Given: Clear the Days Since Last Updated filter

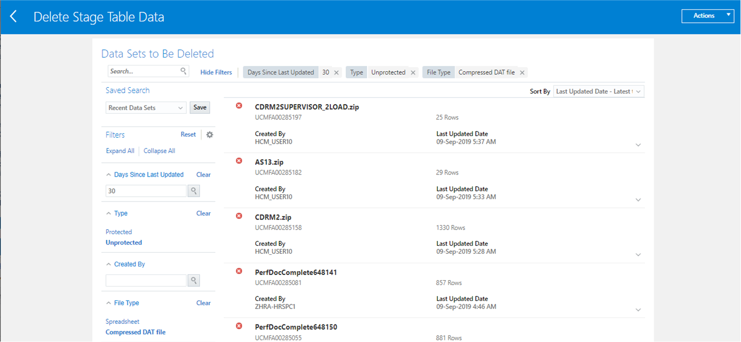Looking at the screenshot, I should click(203, 175).
